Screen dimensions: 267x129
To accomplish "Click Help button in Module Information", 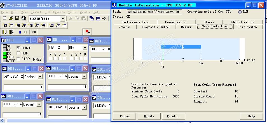I will pyautogui.click(x=251, y=116).
